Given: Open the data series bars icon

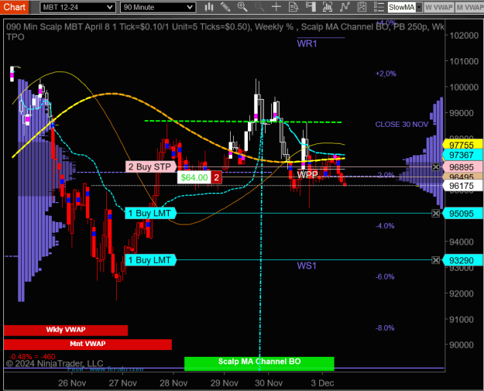Looking at the screenshot, I should click(328, 7).
